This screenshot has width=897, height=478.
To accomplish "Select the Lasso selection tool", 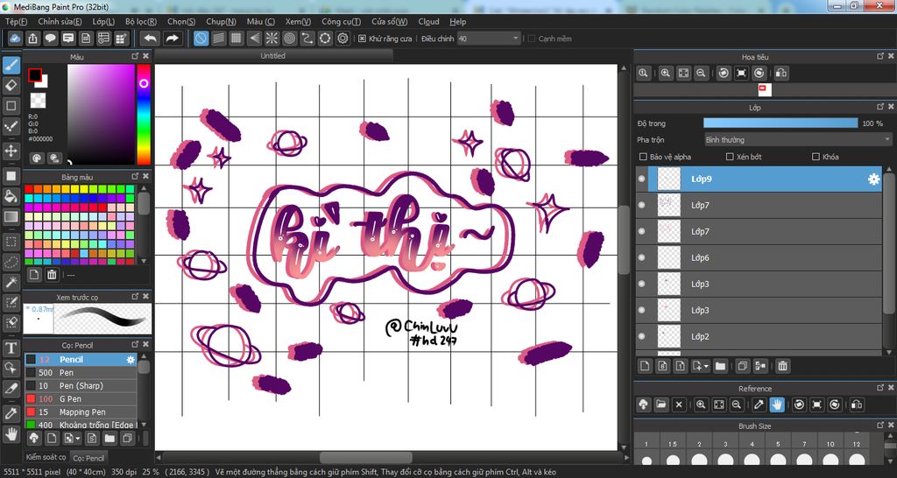I will pos(11,262).
